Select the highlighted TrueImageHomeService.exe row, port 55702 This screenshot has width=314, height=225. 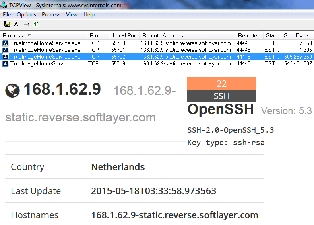tap(157, 57)
